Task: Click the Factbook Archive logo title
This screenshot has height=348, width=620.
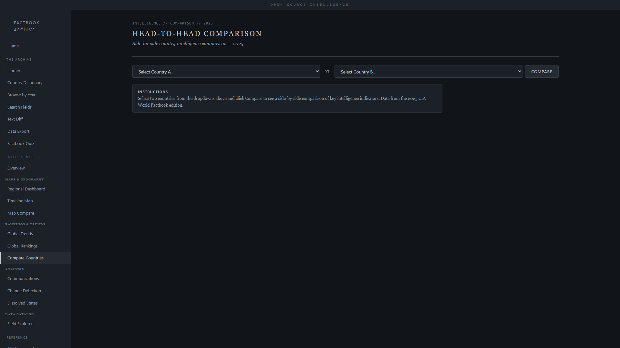Action: [27, 26]
